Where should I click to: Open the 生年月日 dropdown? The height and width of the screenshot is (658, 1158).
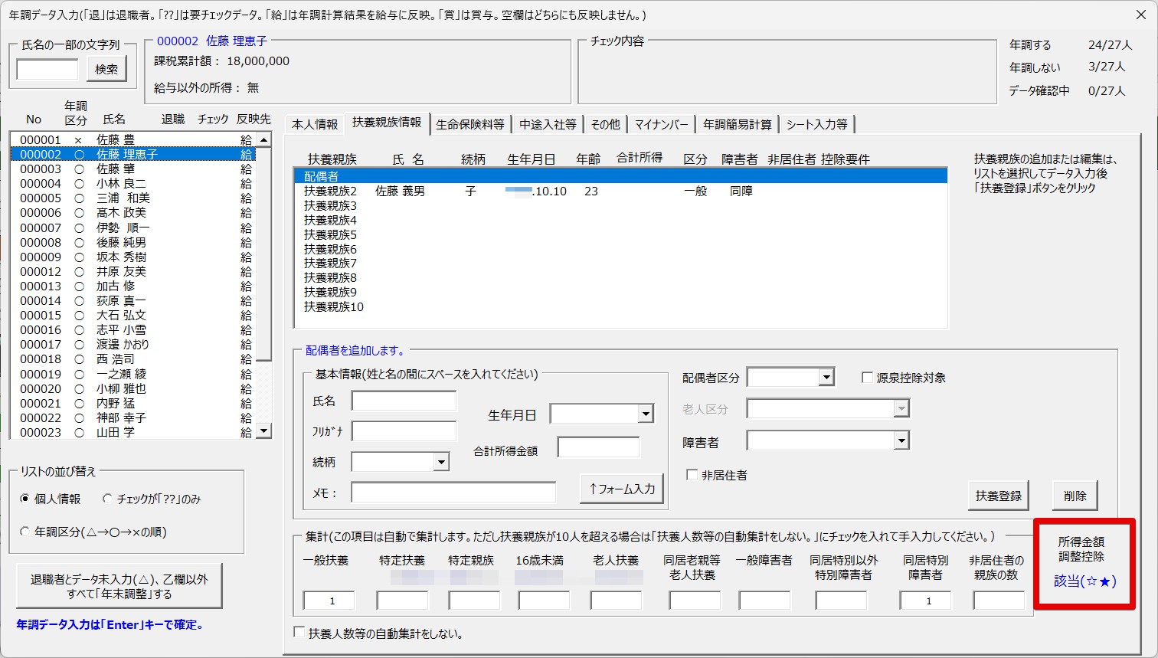click(646, 414)
